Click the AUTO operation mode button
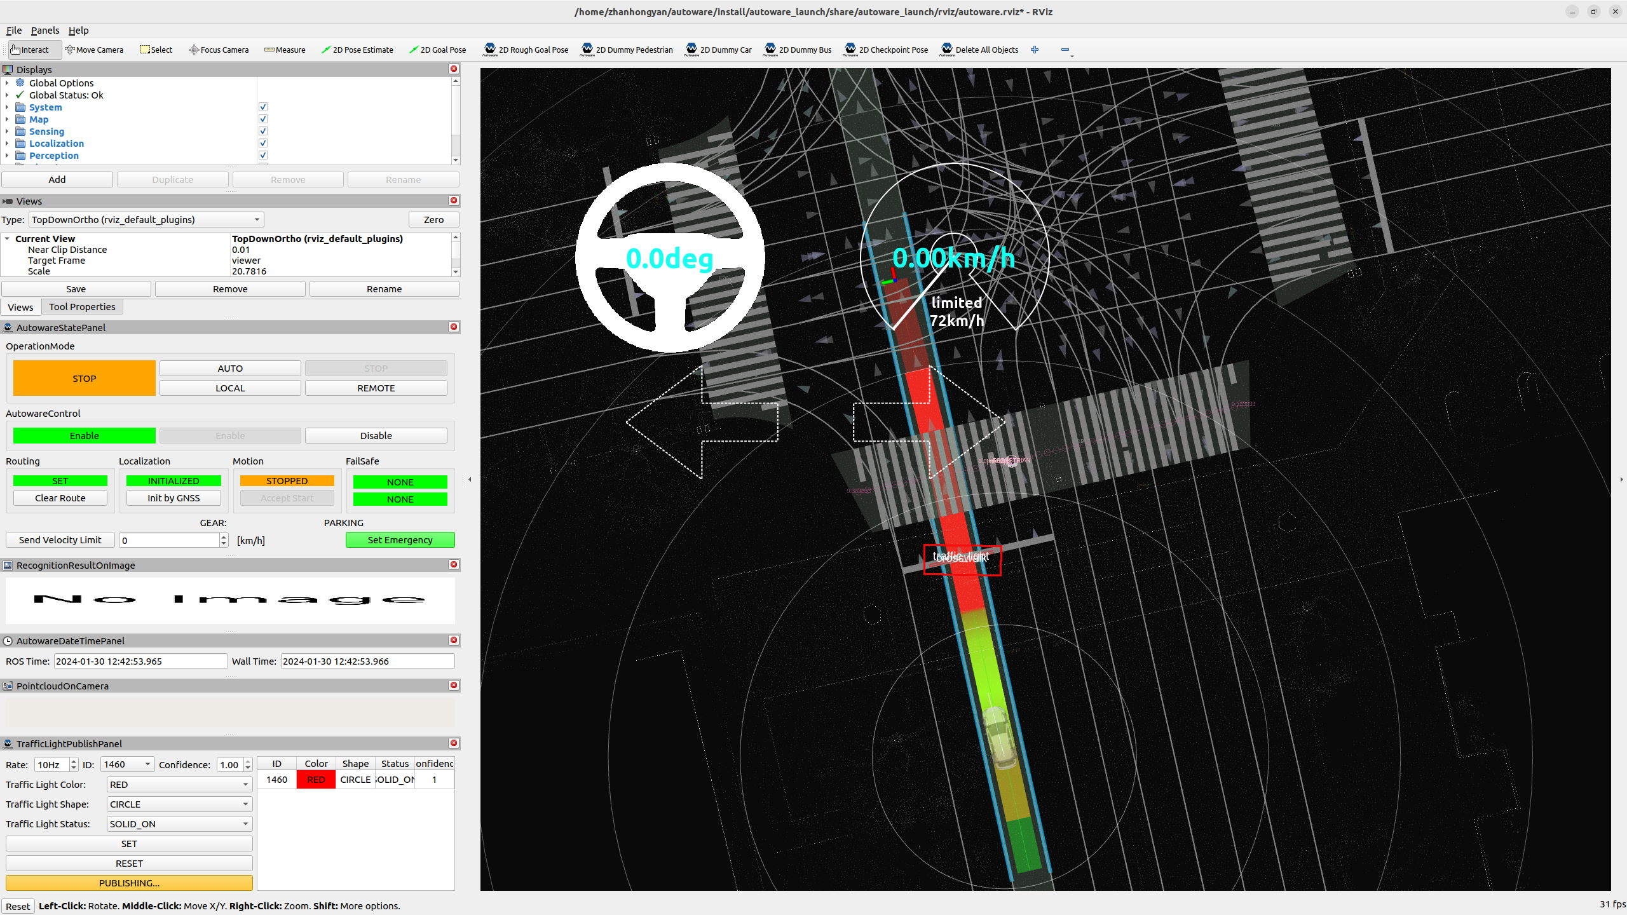Screen dimensions: 1627x915 230,367
